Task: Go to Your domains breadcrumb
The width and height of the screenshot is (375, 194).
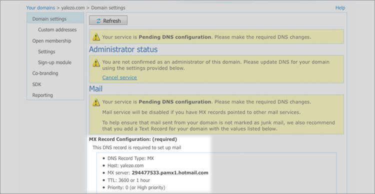Action: (40, 7)
